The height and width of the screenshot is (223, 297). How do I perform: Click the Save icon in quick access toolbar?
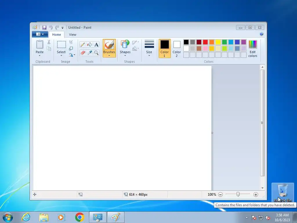[44, 28]
